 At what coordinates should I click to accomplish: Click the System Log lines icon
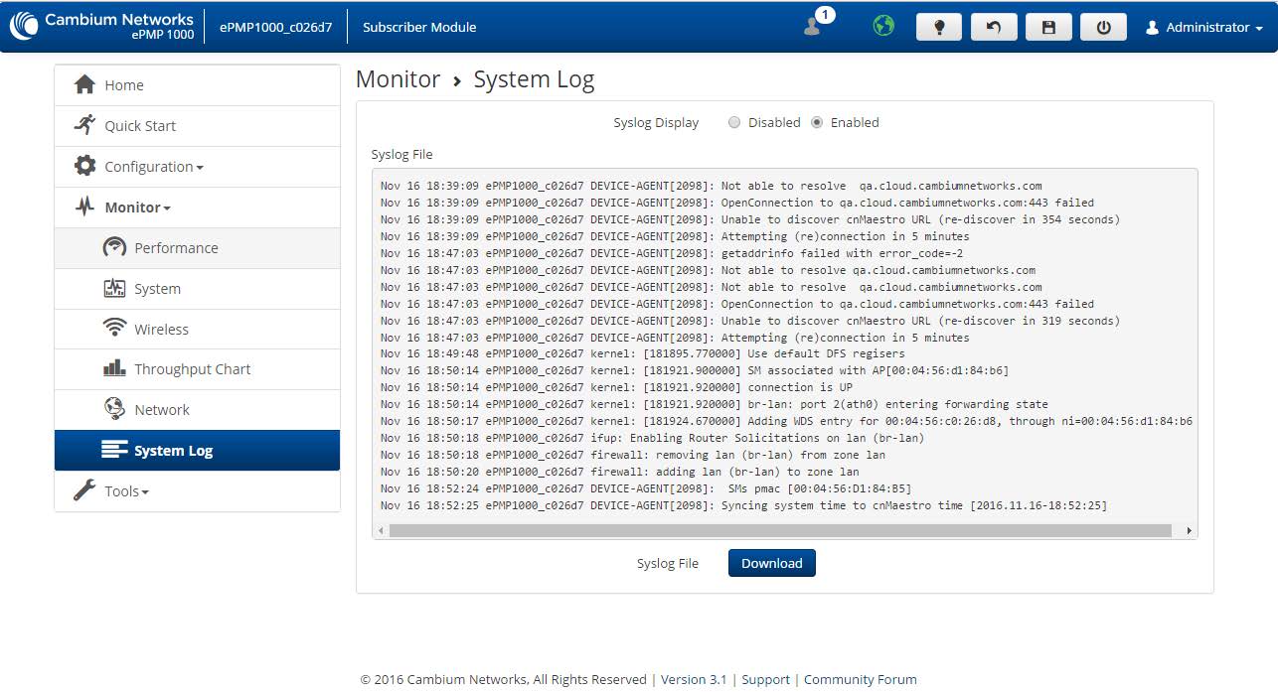(114, 450)
